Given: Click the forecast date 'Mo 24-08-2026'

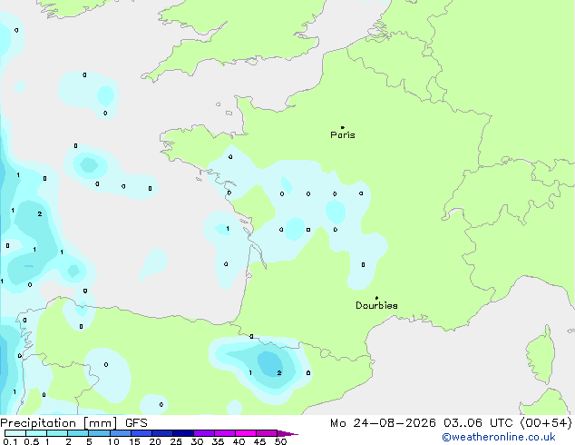Looking at the screenshot, I should click(383, 423).
